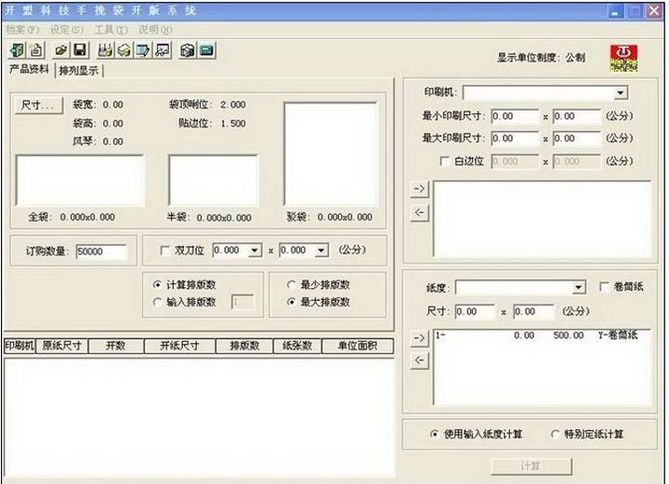Click the exit door icon in toolbar

point(17,50)
